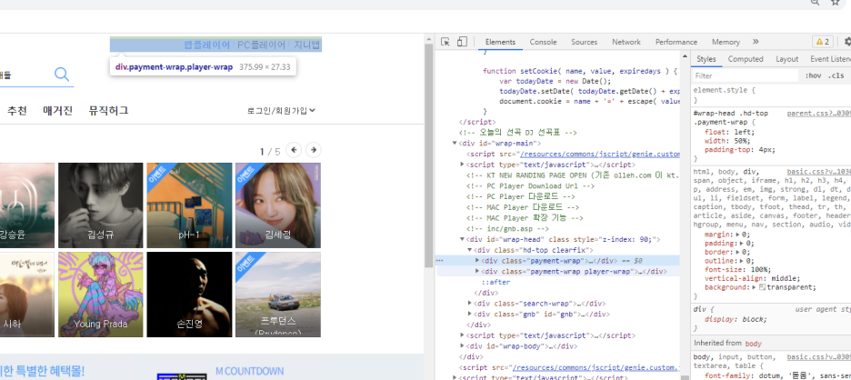Expand the padding shorthand property triangle

742,244
